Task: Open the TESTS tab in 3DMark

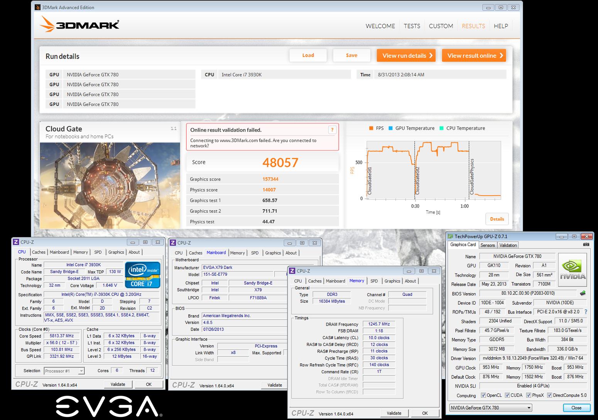Action: (412, 26)
